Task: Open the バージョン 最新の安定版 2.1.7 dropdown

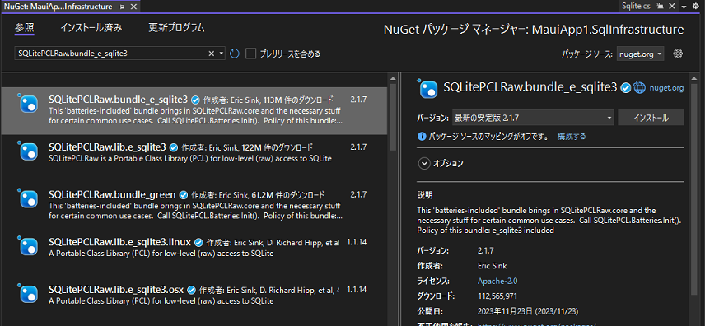Action: 533,119
